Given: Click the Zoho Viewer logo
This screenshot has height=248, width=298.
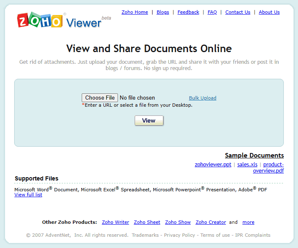Looking at the screenshot, I should [x=64, y=20].
